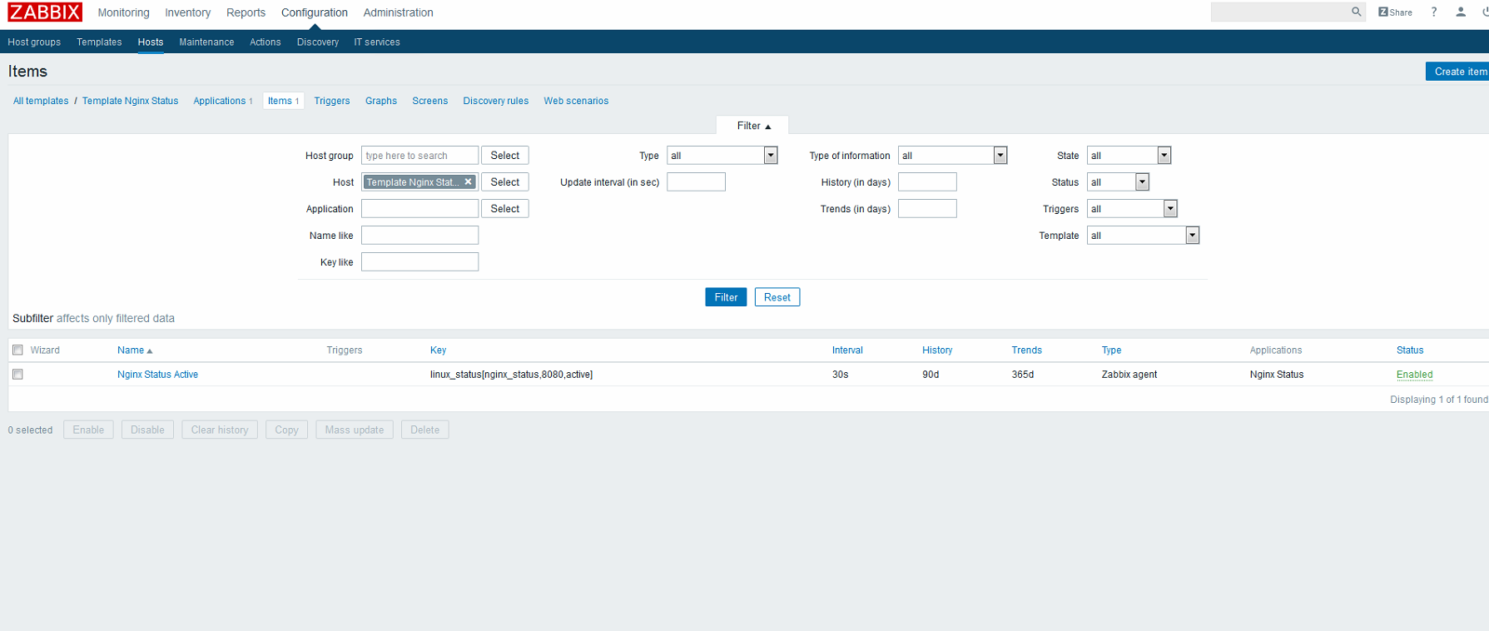
Task: Sort by Trends column header
Action: click(x=1027, y=350)
